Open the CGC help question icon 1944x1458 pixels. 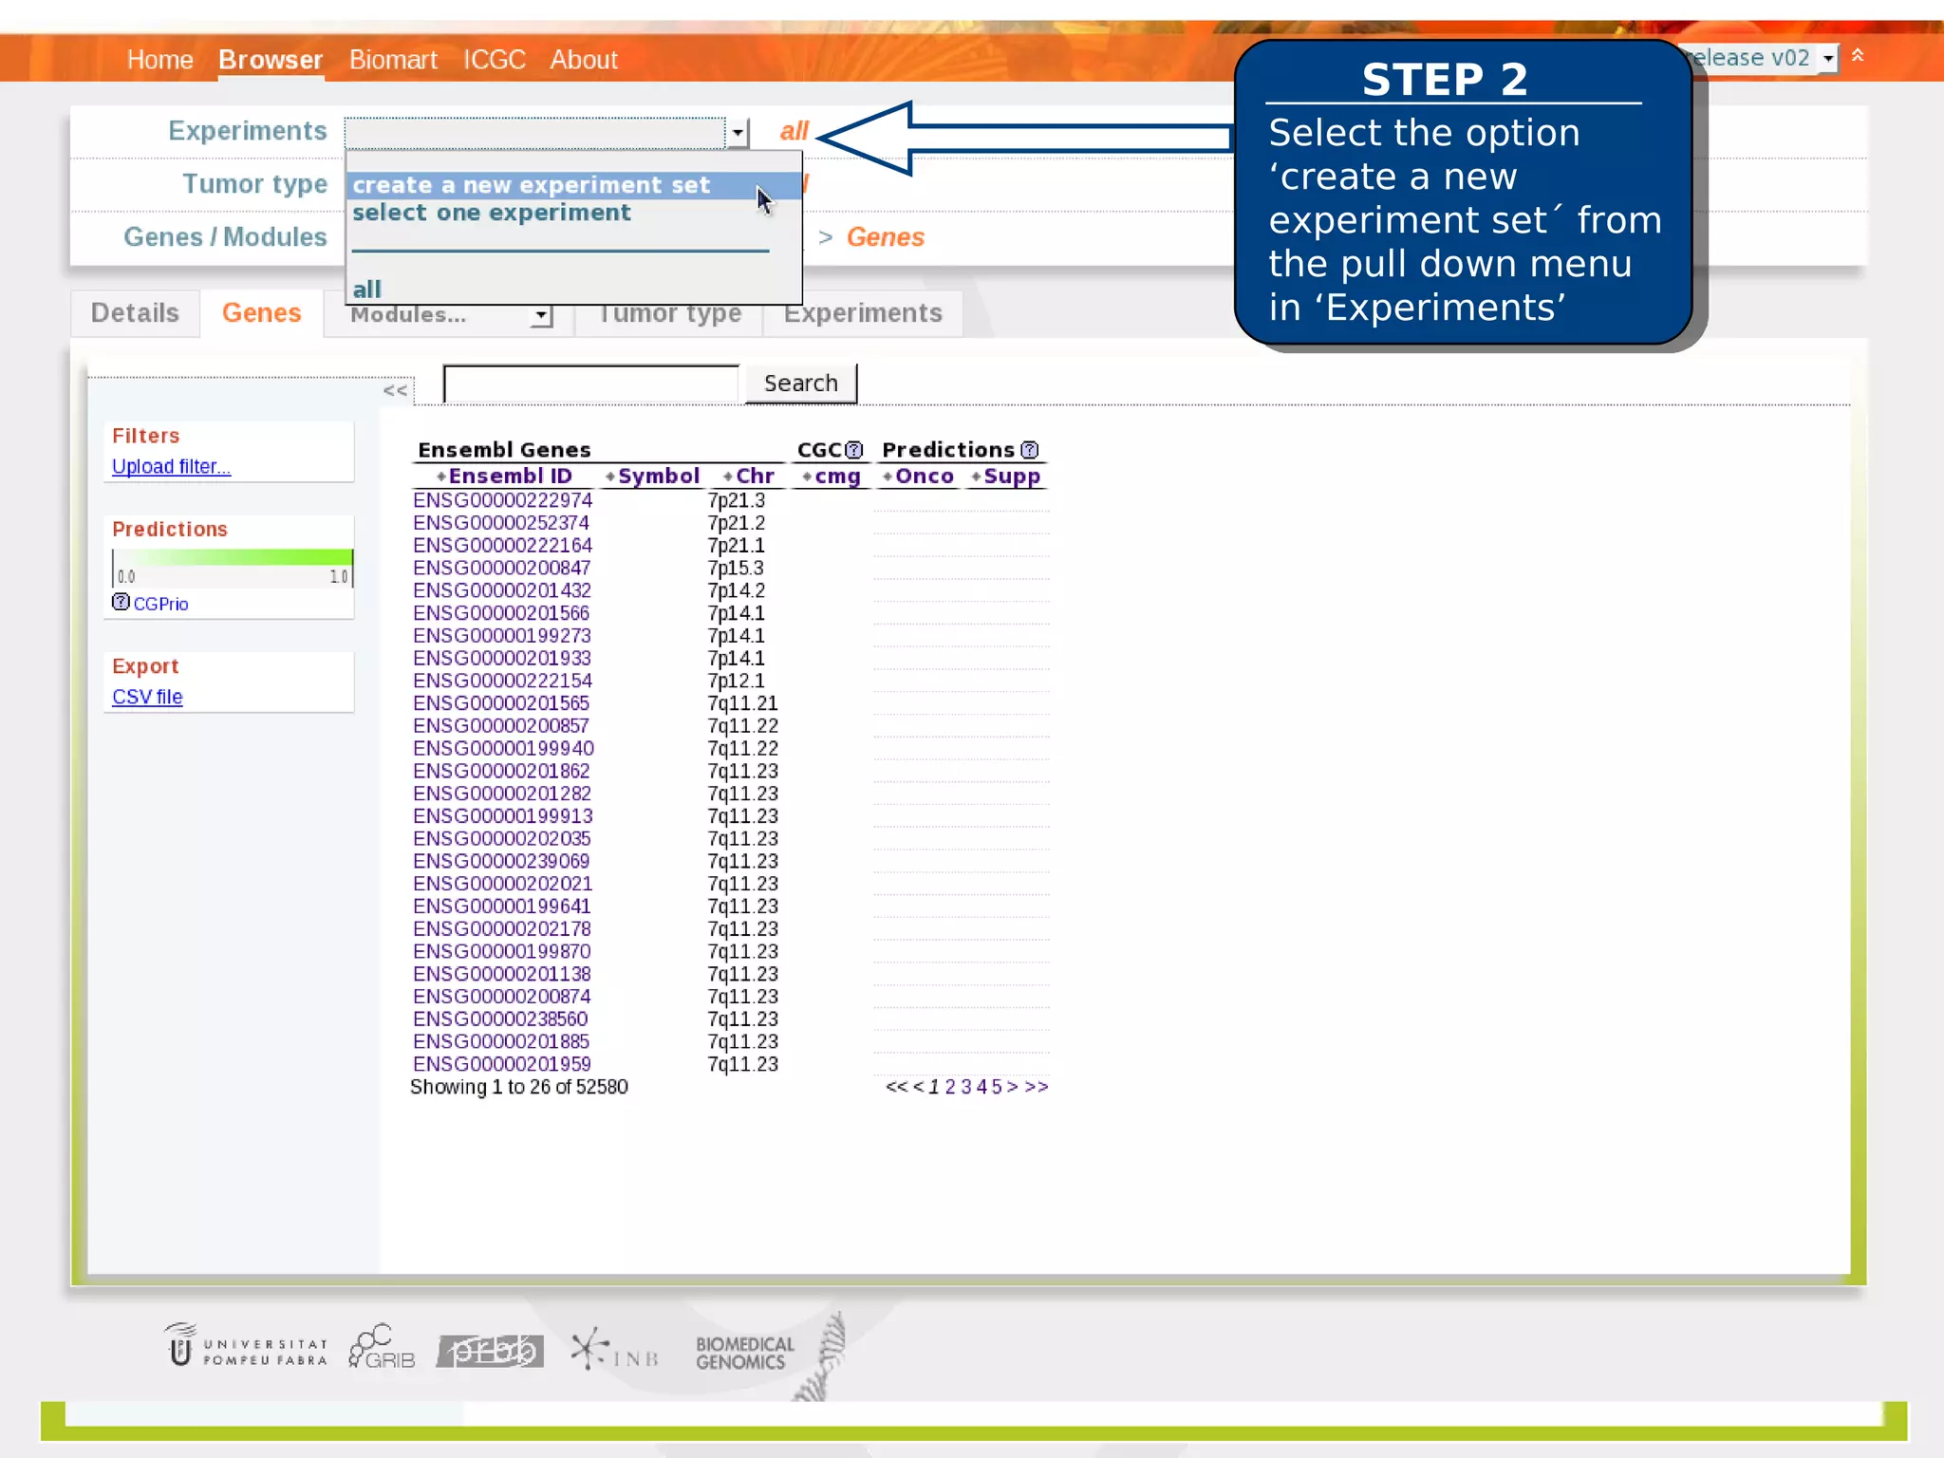854,450
